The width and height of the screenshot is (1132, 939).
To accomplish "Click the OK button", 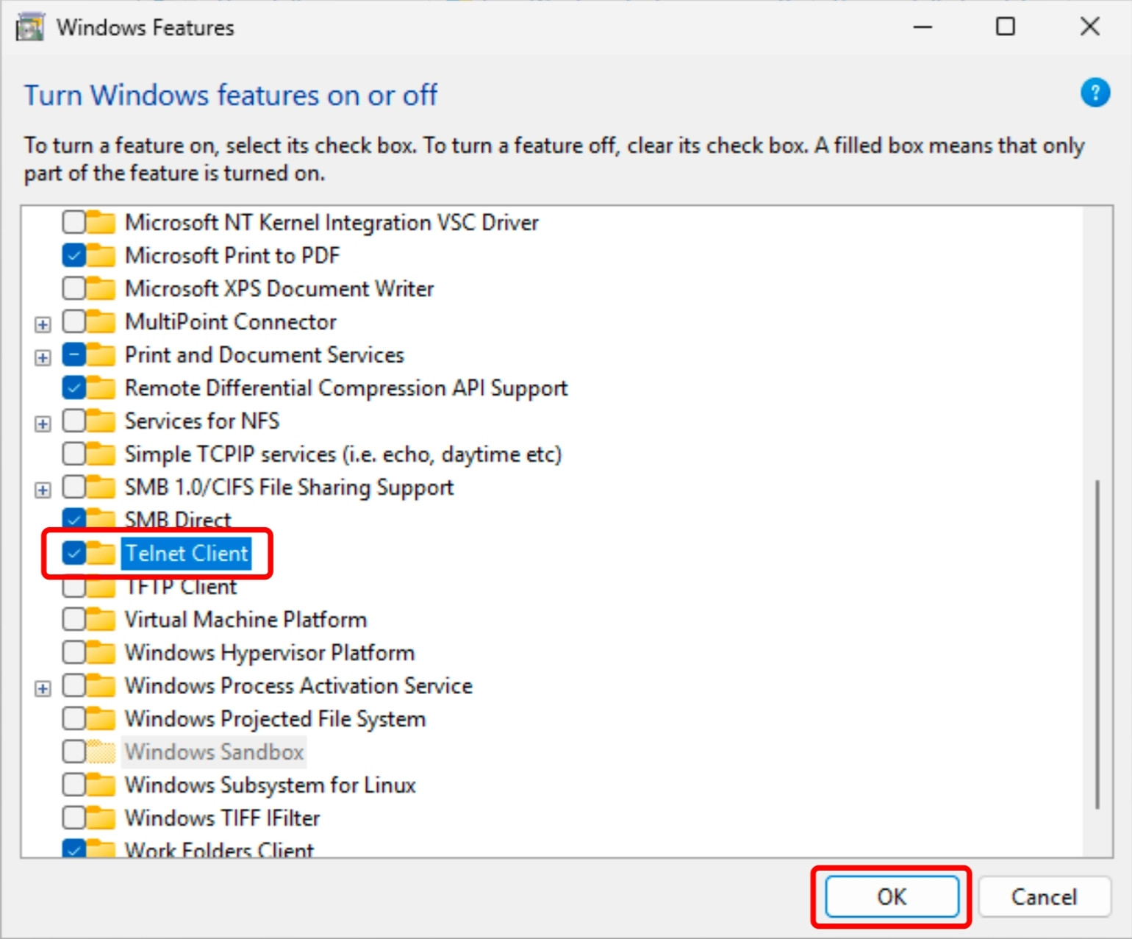I will (892, 896).
